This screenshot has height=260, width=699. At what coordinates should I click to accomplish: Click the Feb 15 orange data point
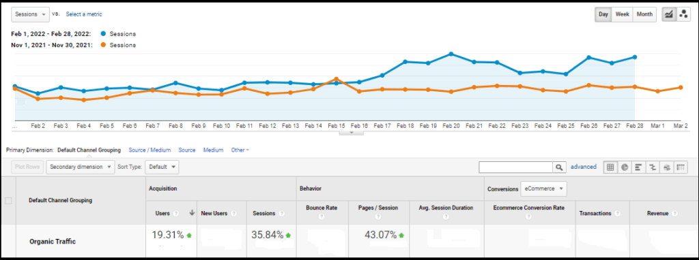336,79
